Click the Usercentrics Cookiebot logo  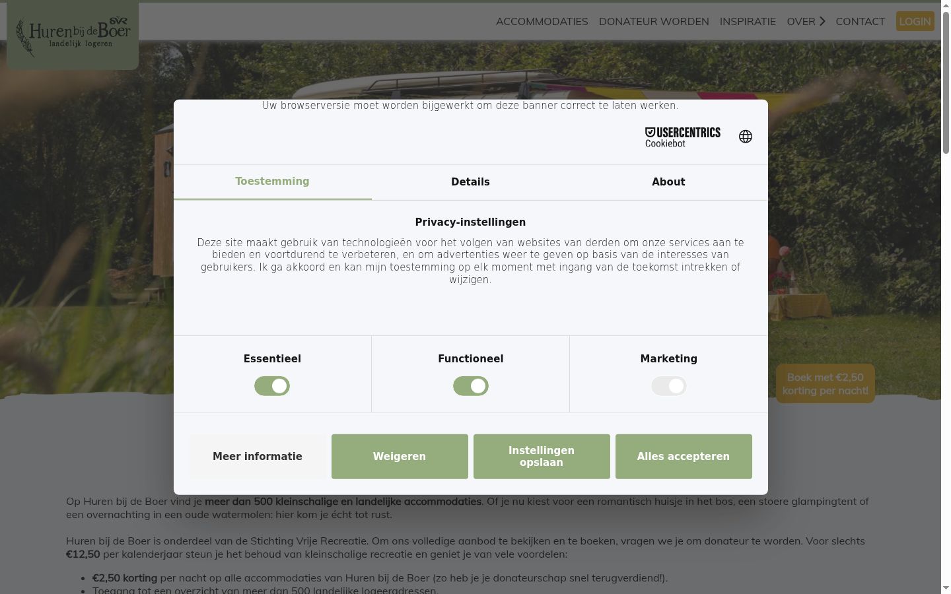(x=682, y=137)
